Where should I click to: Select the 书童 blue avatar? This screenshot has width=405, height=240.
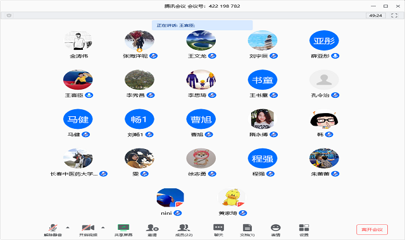point(263,80)
